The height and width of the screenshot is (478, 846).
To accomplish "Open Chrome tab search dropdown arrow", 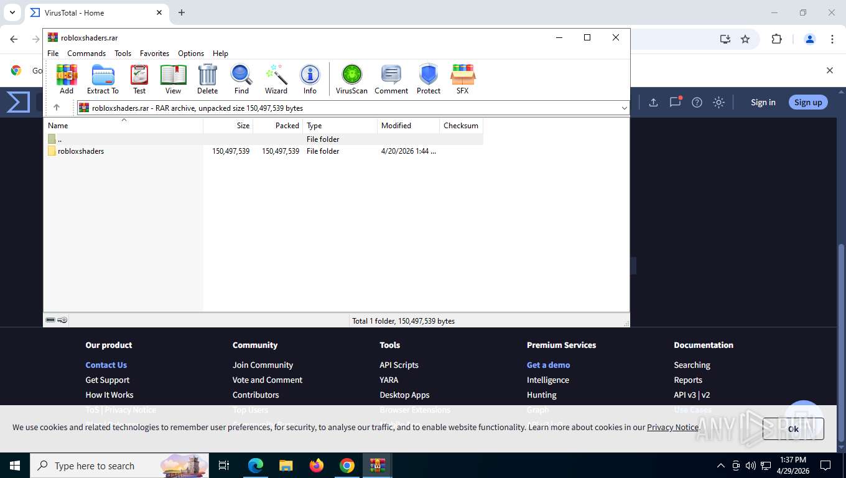I will (x=12, y=12).
